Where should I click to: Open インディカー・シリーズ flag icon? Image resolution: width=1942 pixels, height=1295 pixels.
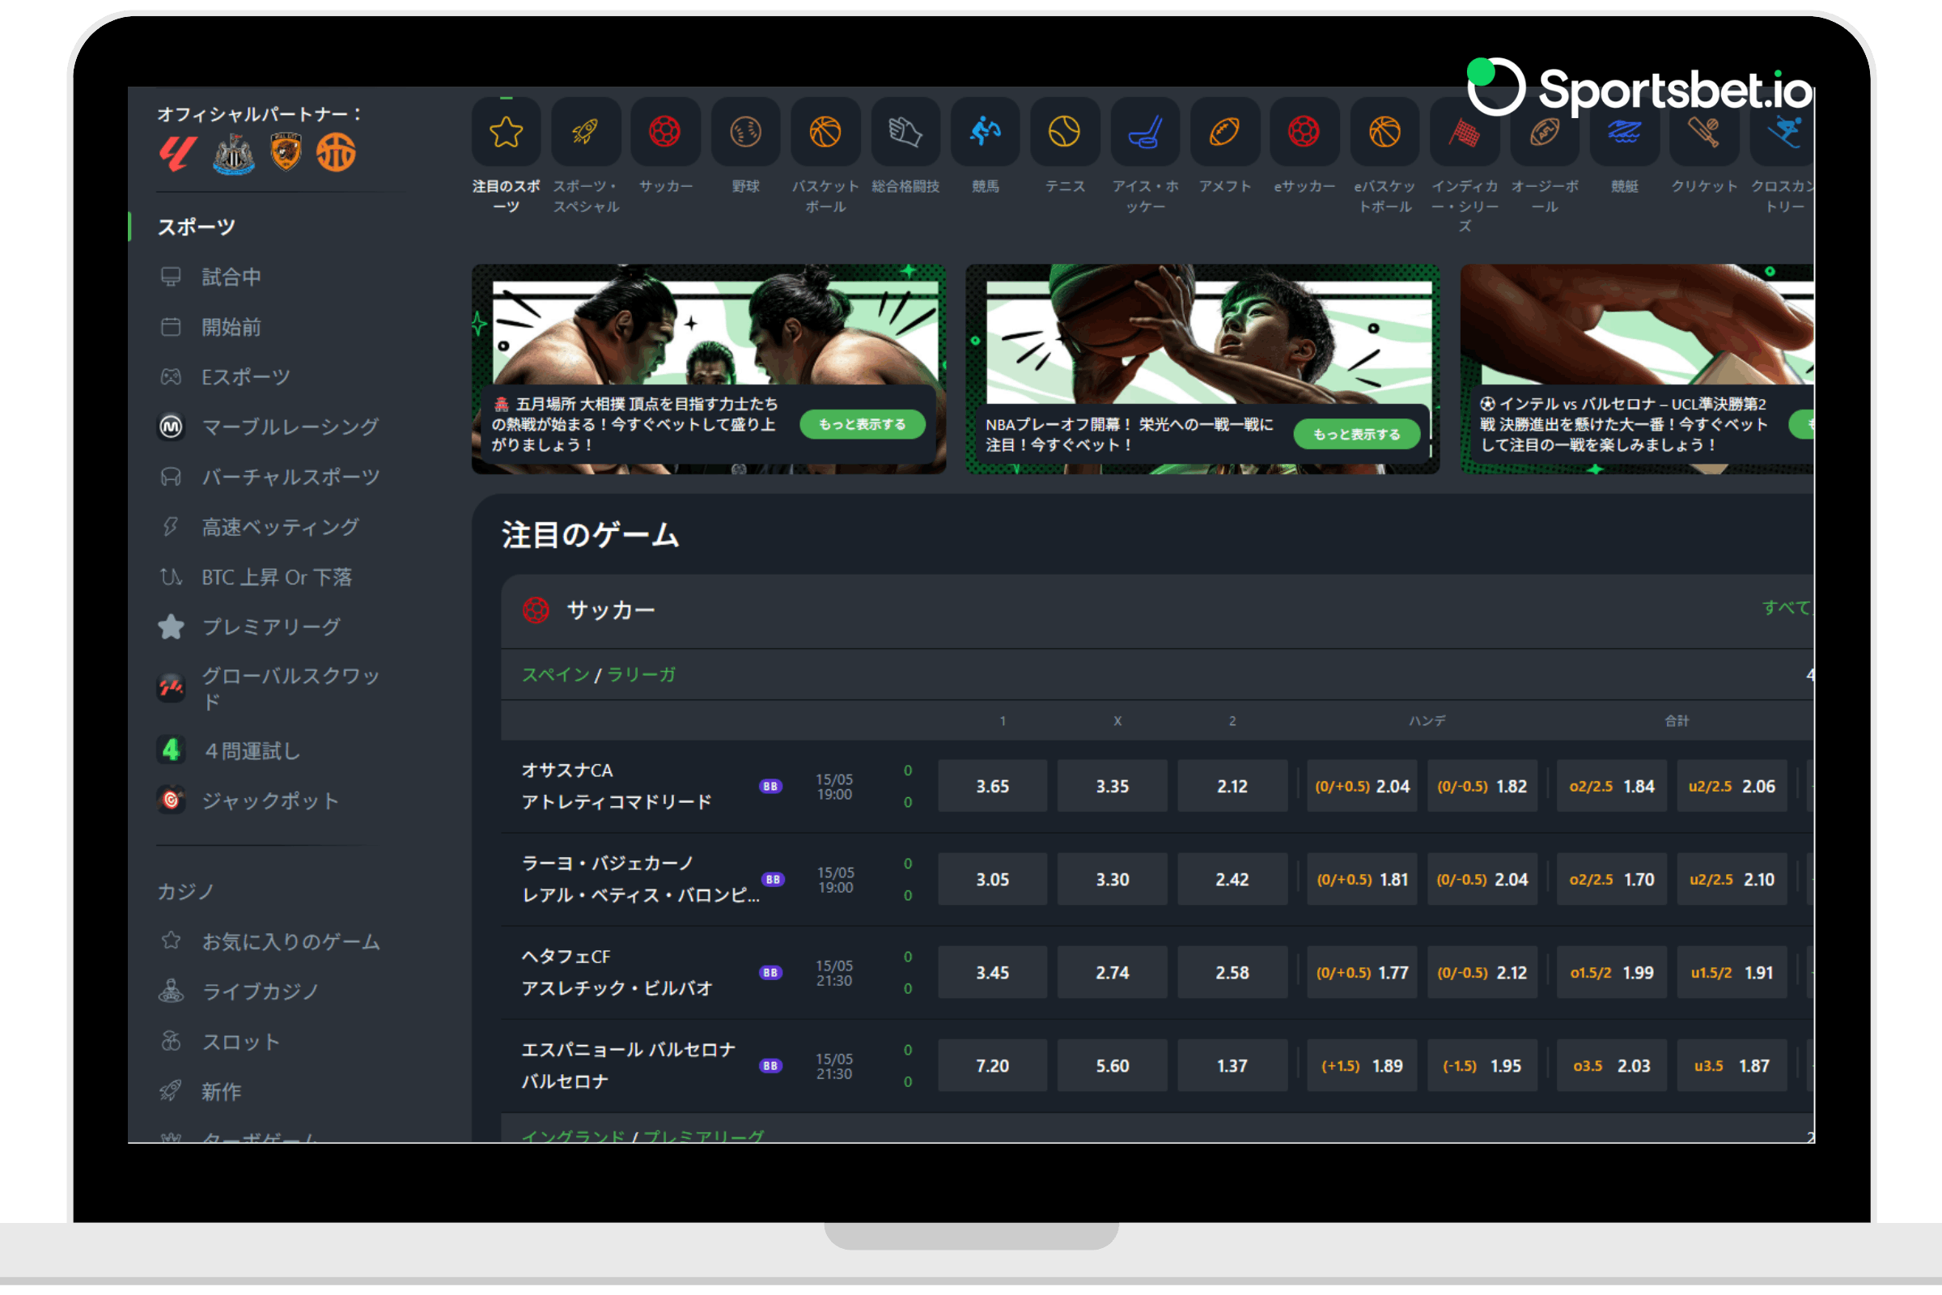point(1465,131)
